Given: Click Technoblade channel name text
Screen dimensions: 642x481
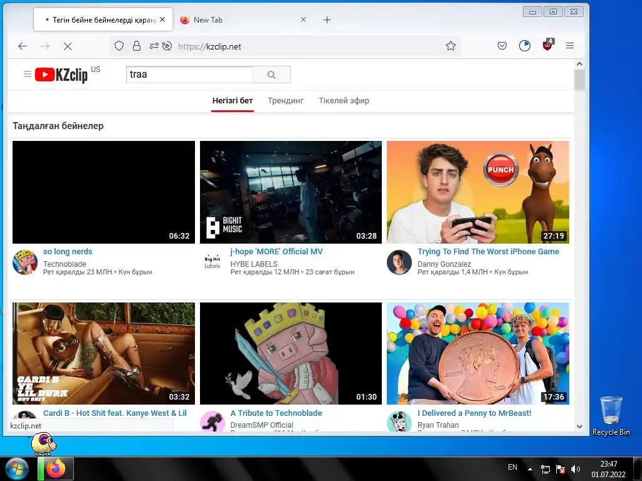Looking at the screenshot, I should pyautogui.click(x=65, y=264).
